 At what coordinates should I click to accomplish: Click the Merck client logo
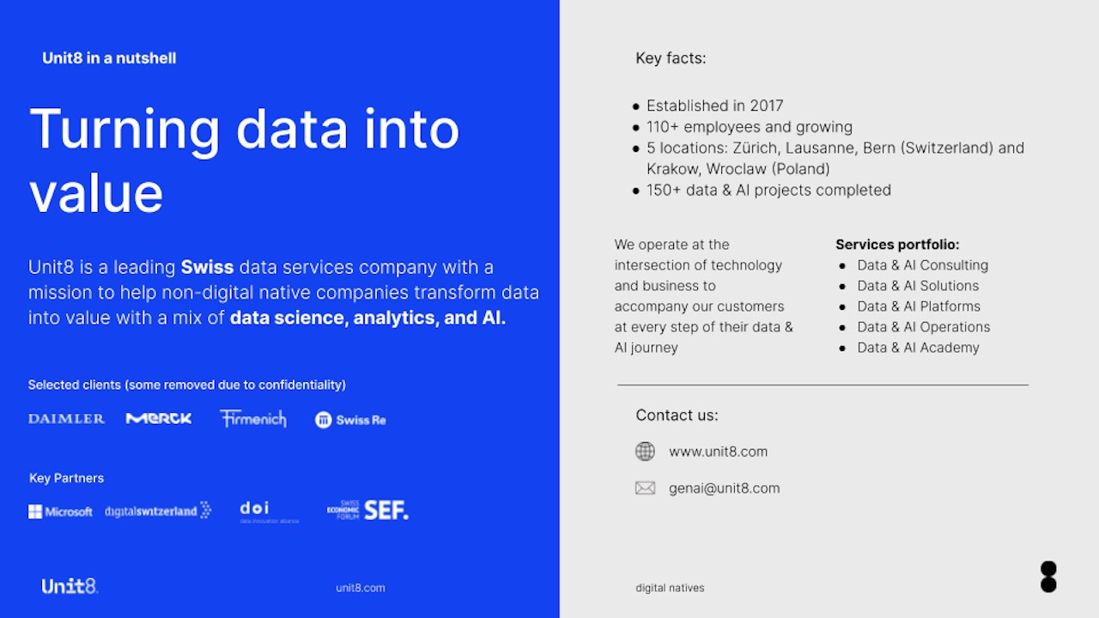(x=159, y=418)
